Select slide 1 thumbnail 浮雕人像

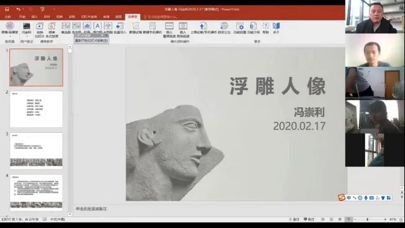37,67
